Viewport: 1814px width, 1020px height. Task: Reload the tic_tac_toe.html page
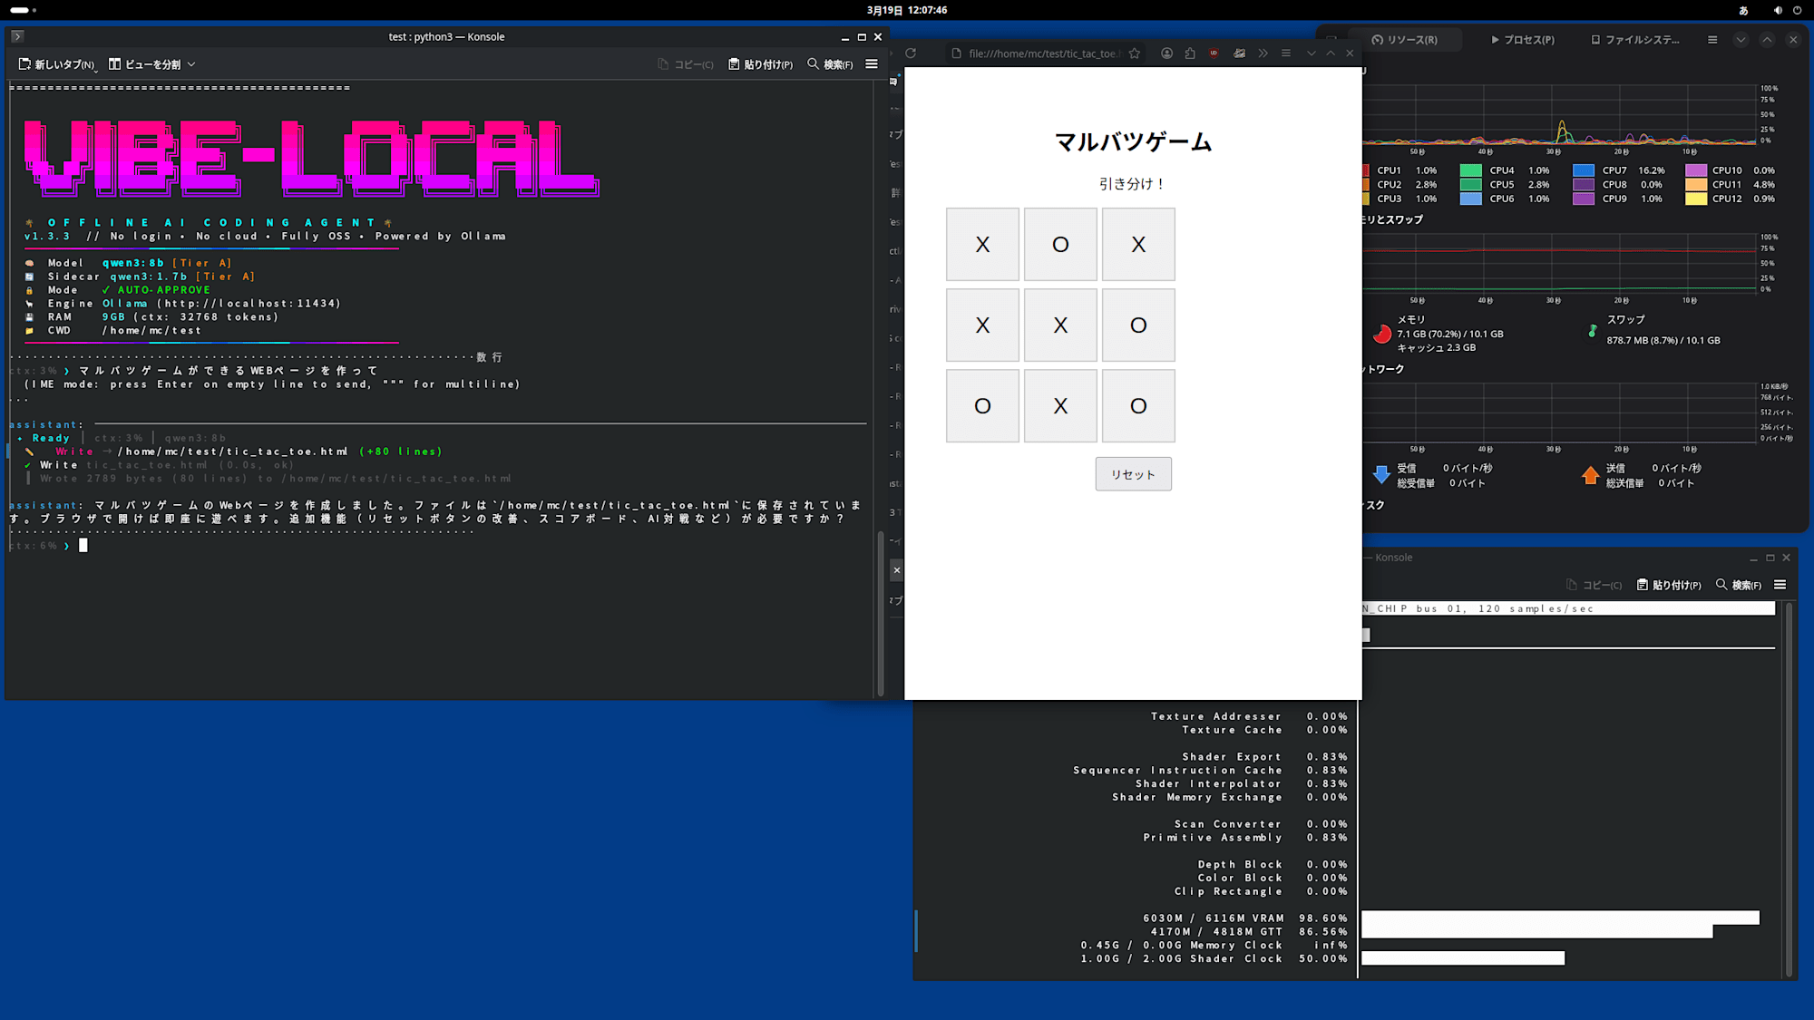pyautogui.click(x=911, y=53)
